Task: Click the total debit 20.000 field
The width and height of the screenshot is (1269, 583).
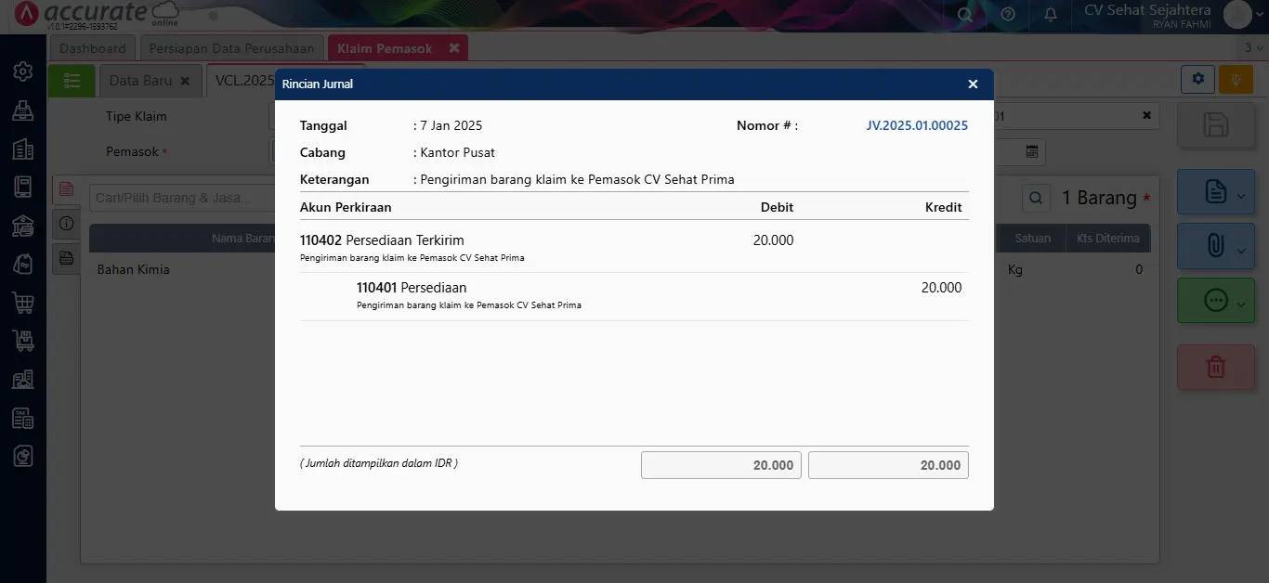Action: coord(721,465)
